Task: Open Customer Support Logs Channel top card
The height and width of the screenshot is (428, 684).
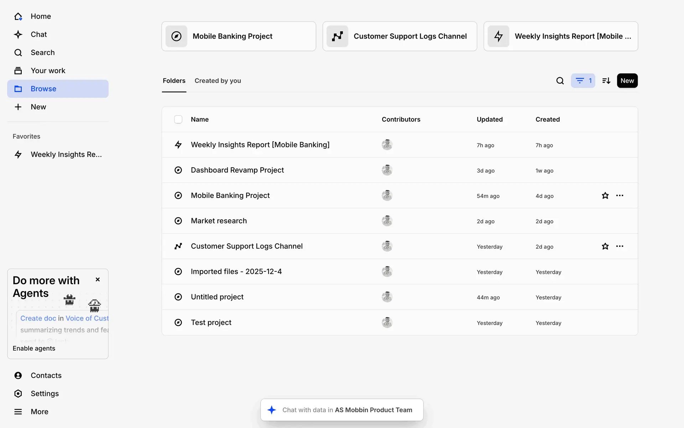Action: 399,36
